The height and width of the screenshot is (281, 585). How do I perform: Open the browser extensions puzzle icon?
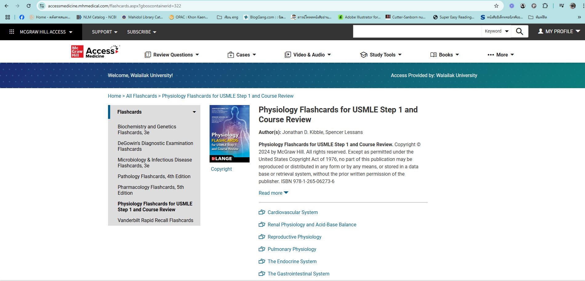(x=545, y=6)
